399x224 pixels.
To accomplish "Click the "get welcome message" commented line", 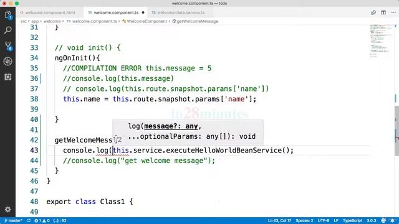I will click(139, 161).
